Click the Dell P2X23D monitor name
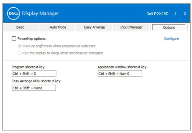Image resolution: width=192 pixels, height=133 pixels. [157, 14]
